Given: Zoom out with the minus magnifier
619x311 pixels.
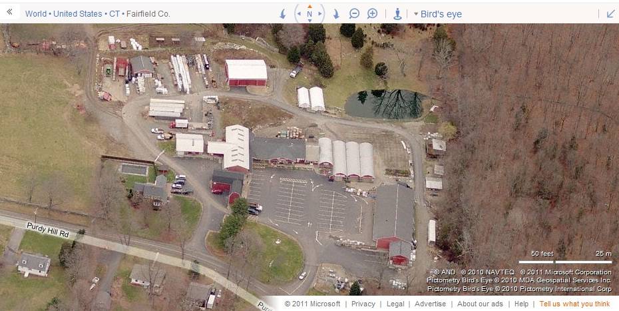Looking at the screenshot, I should pyautogui.click(x=354, y=14).
